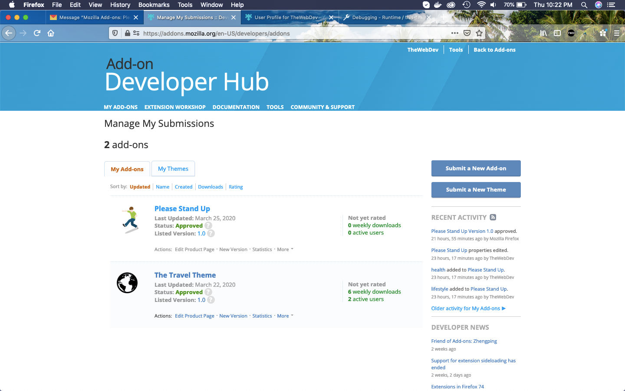Viewport: 625px width, 391px height.
Task: Show help for Please Stand Up listed version
Action: [x=211, y=233]
